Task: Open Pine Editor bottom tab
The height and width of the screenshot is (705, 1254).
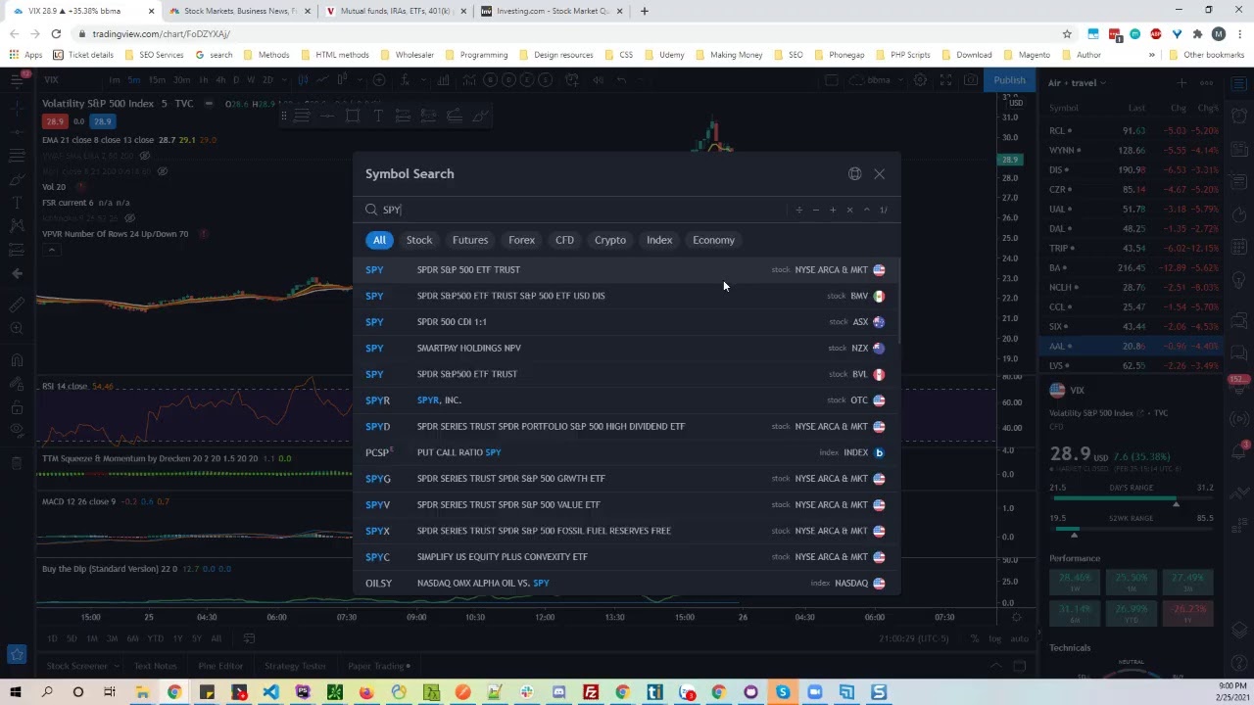Action: click(x=220, y=666)
